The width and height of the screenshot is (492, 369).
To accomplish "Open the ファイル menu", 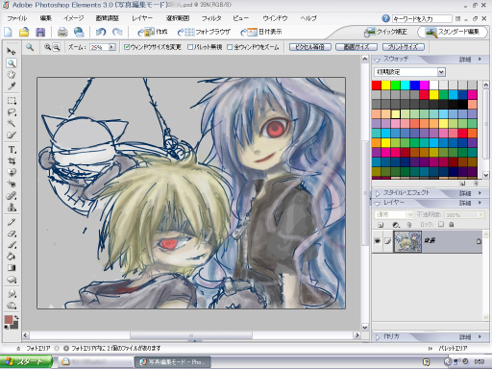I will pos(17,18).
